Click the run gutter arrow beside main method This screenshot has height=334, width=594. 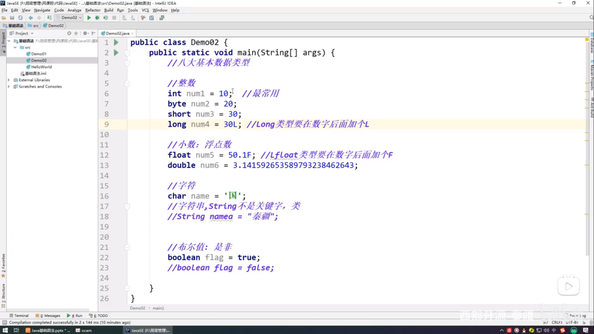pos(116,53)
